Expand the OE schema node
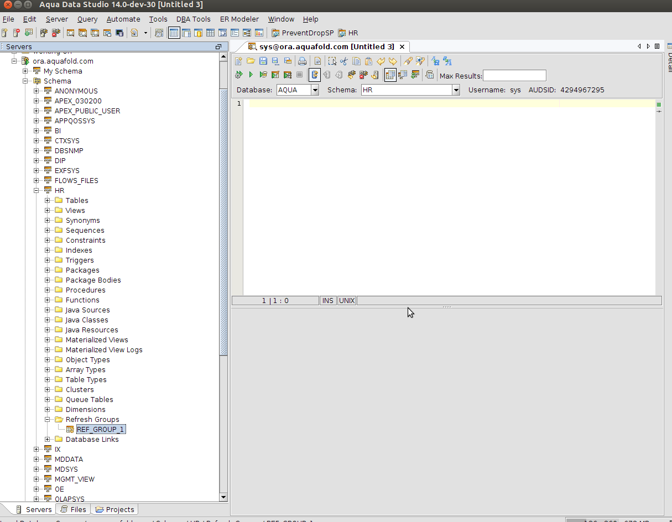 (x=37, y=489)
